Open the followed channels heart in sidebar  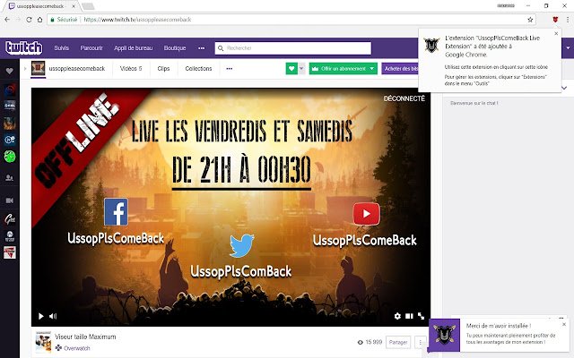[x=10, y=72]
